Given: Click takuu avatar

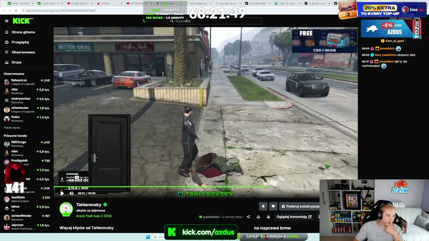Looking at the screenshot, I should coord(7,208).
